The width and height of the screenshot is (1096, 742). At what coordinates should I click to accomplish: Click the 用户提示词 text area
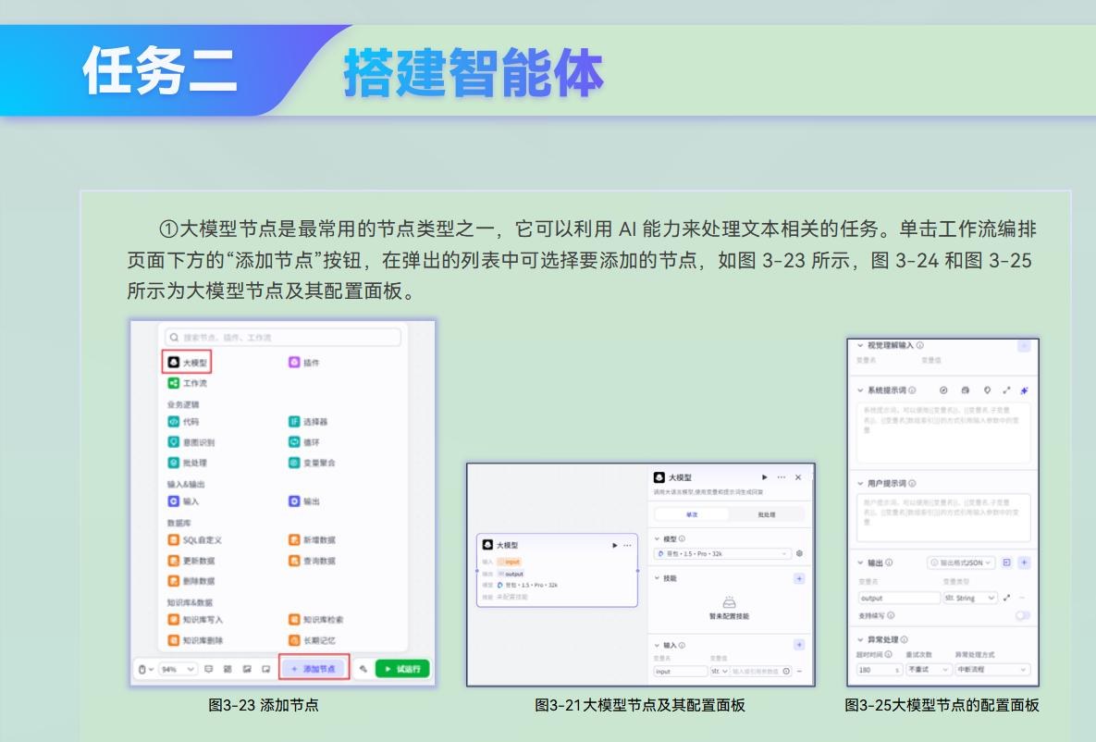pos(943,517)
